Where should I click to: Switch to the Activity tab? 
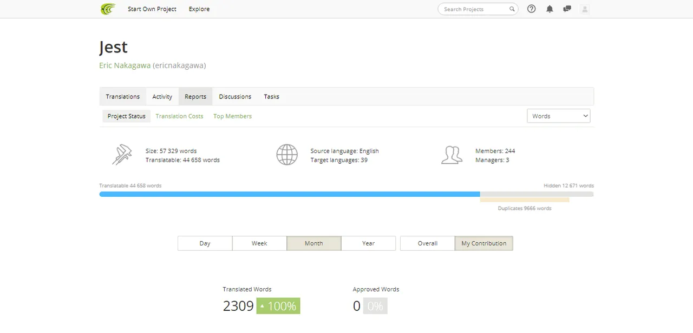tap(162, 96)
